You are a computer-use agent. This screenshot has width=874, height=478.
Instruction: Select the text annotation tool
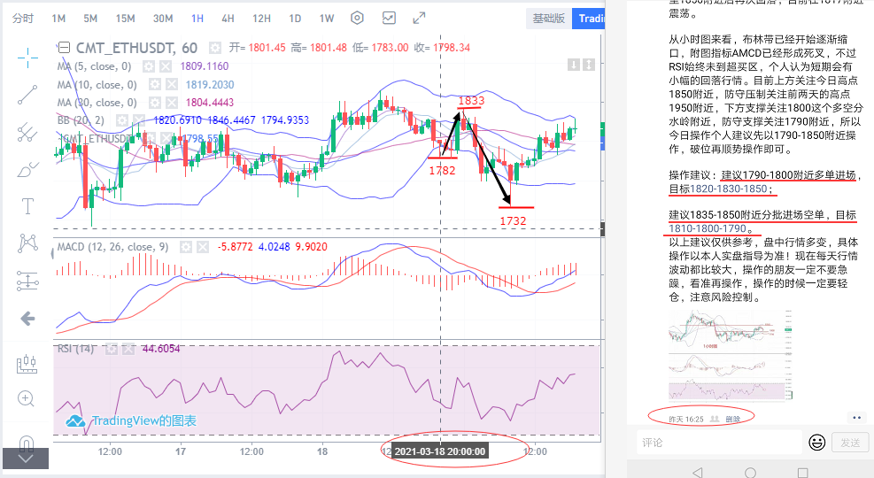point(27,206)
